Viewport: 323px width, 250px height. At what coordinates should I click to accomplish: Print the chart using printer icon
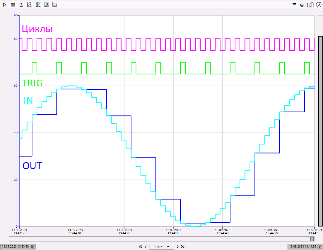[x=302, y=5]
